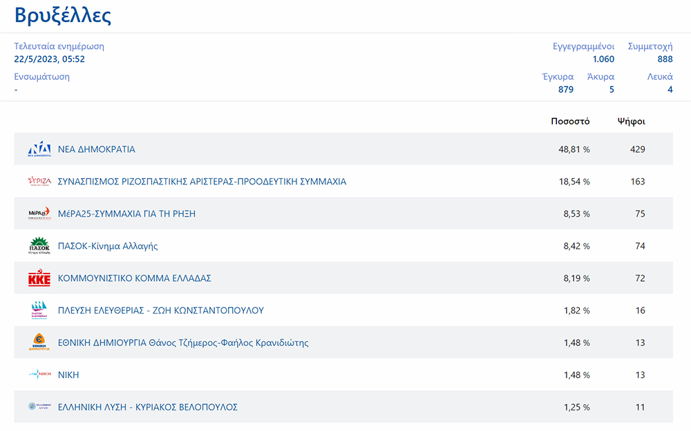Click the 1,25 % percentage value
Viewport: 691px width, 431px height.
tap(576, 408)
